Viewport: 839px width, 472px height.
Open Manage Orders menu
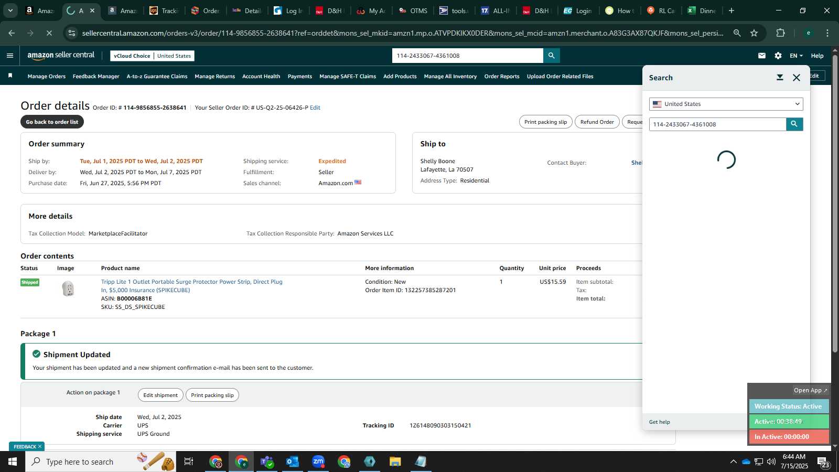47,77
